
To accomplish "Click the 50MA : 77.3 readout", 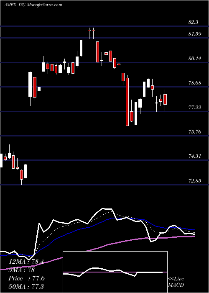I will click(x=26, y=286).
